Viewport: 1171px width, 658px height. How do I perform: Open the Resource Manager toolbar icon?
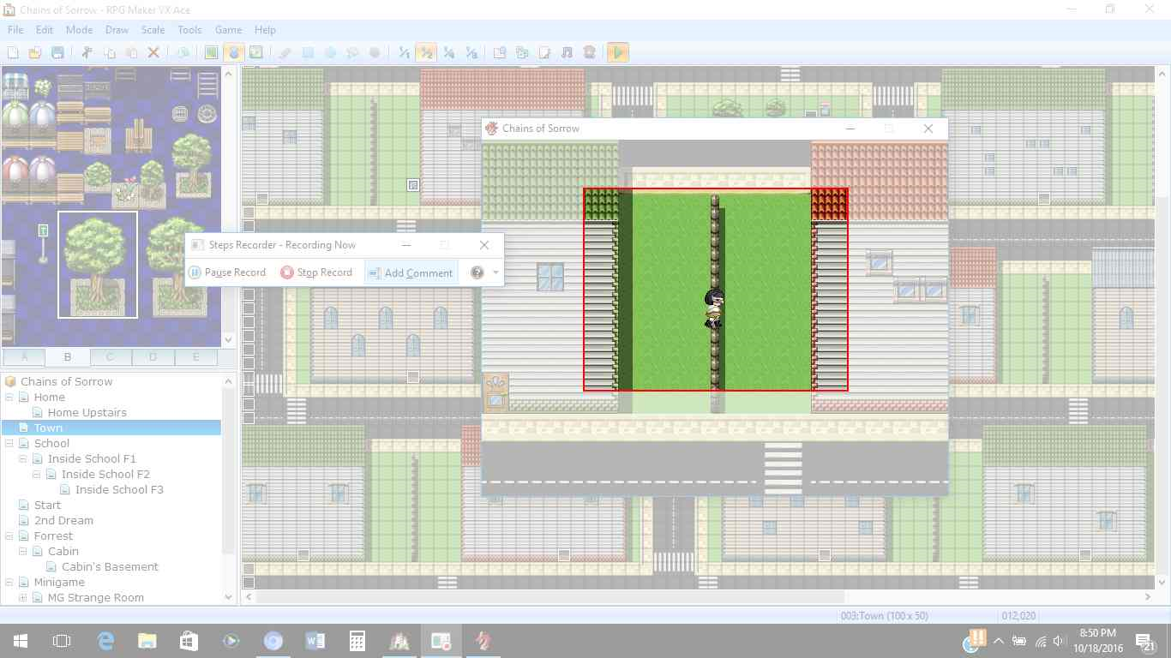pyautogui.click(x=522, y=52)
